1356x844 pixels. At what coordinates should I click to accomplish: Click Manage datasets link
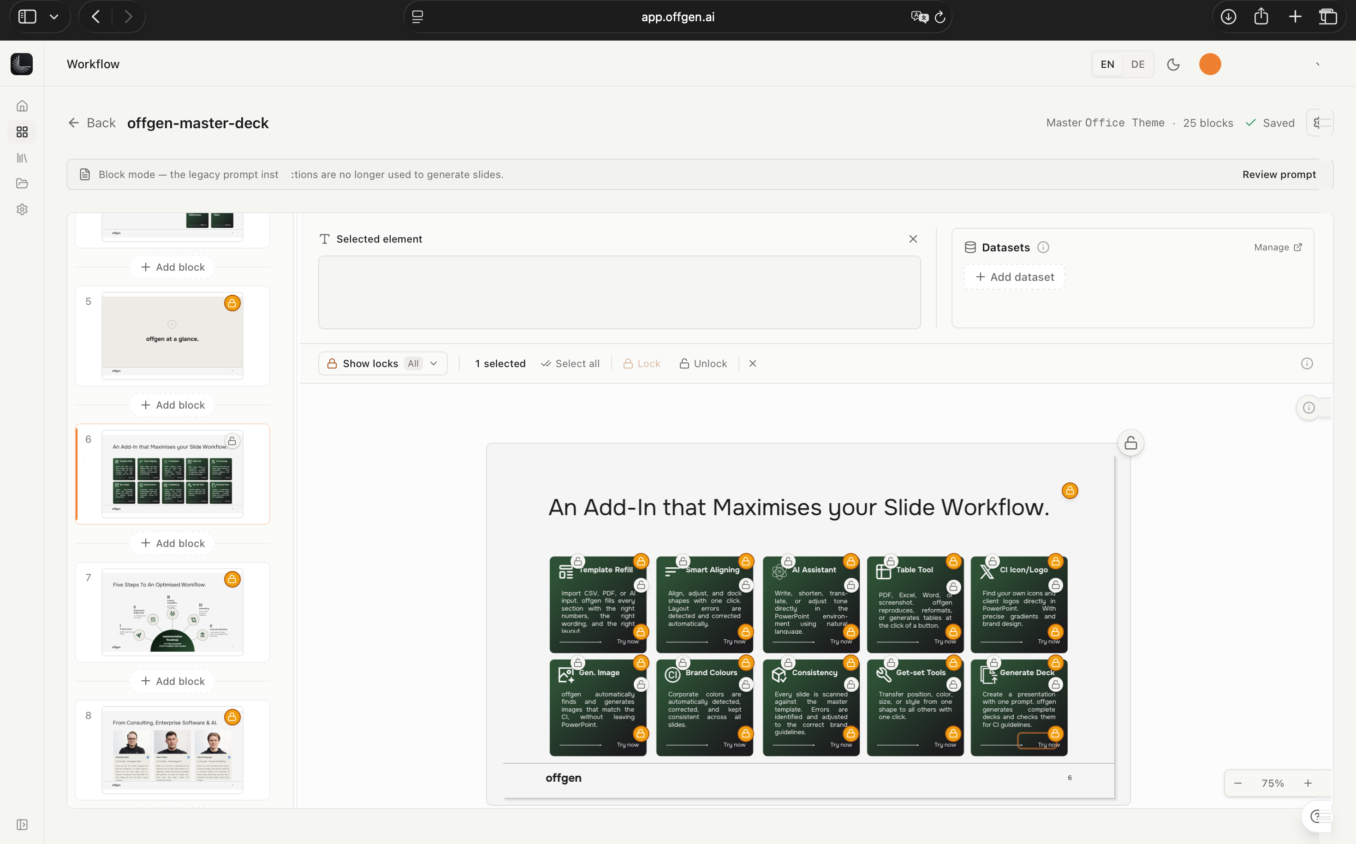click(1278, 247)
